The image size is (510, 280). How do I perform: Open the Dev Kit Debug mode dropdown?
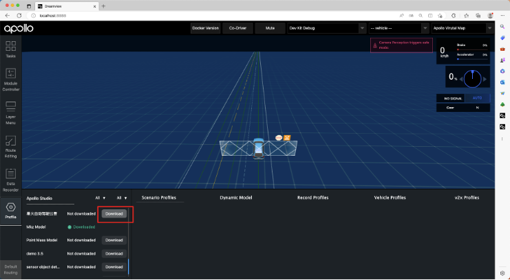point(327,28)
